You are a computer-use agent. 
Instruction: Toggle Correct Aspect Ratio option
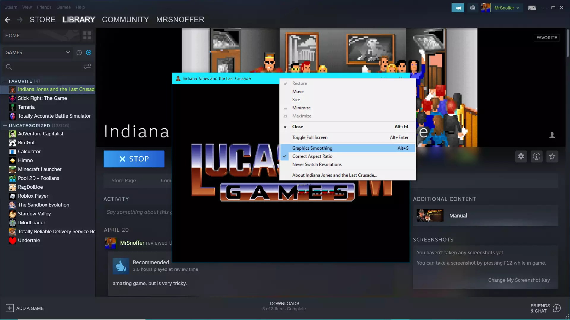pyautogui.click(x=312, y=156)
